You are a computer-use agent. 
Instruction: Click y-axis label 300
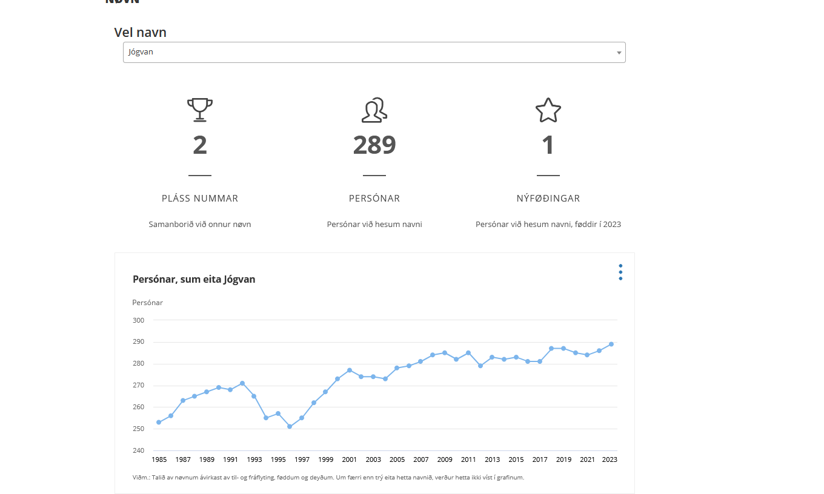(138, 320)
